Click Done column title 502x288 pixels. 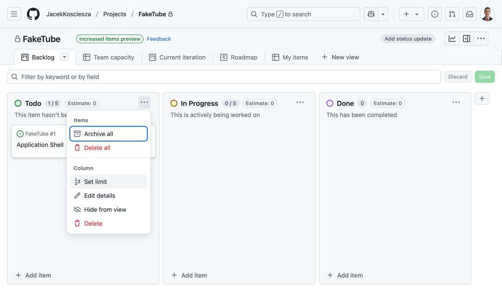tap(345, 104)
